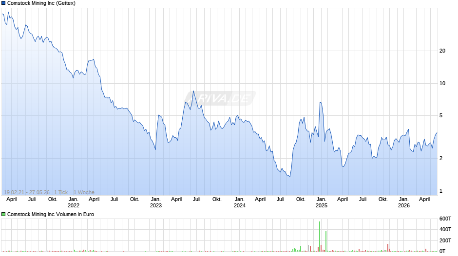The width and height of the screenshot is (458, 256).
Task: Click the volume axis label 600T
Action: pos(445,219)
